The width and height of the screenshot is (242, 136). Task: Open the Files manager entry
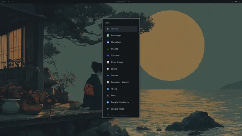click(121, 89)
